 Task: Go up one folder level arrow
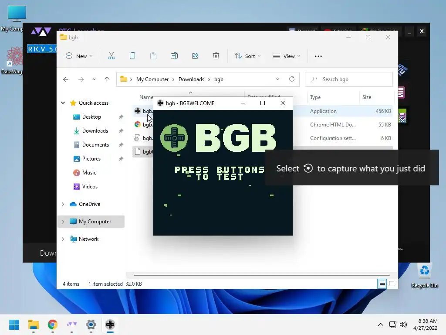coord(107,79)
